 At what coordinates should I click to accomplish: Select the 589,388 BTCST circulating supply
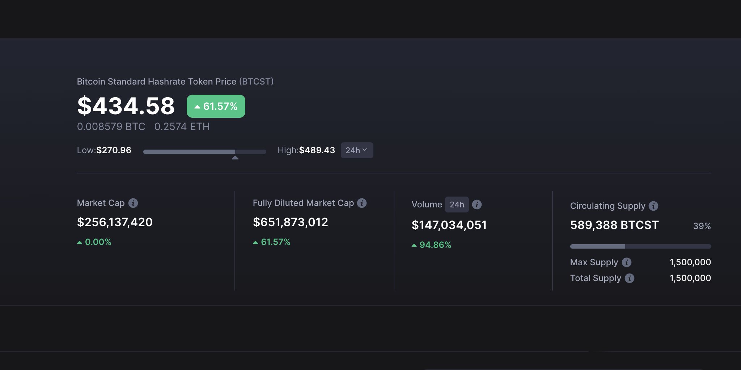[614, 225]
